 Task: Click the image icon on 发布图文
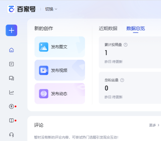click(43, 47)
